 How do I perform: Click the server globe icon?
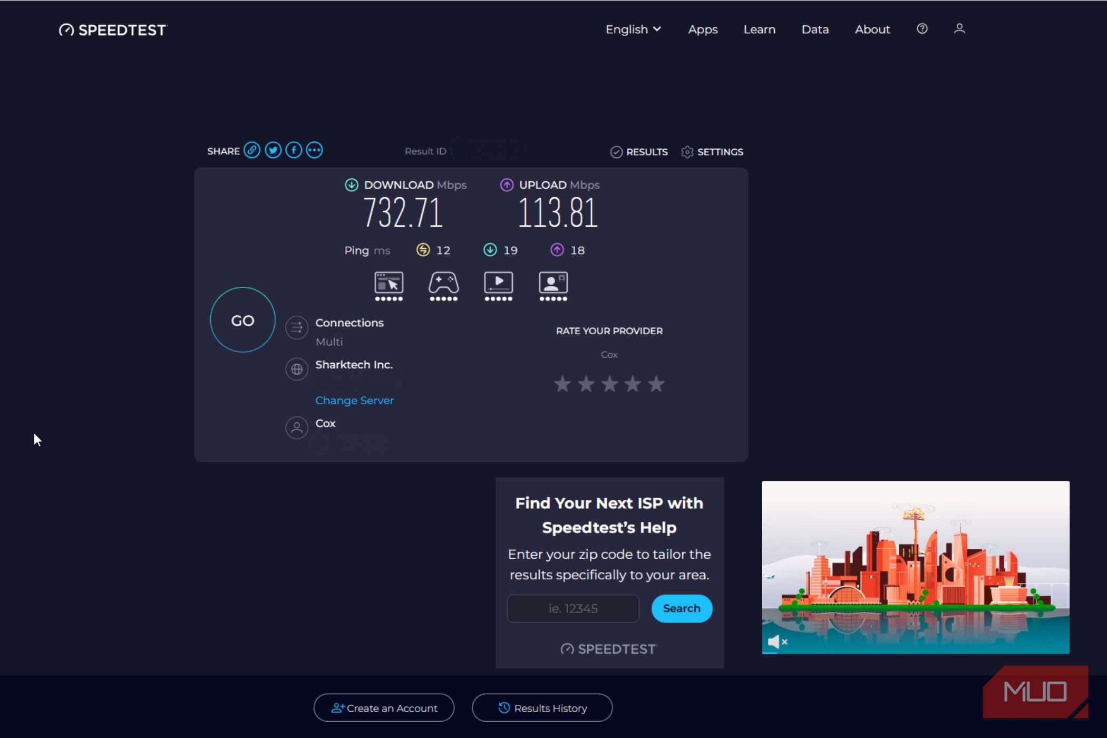point(297,369)
